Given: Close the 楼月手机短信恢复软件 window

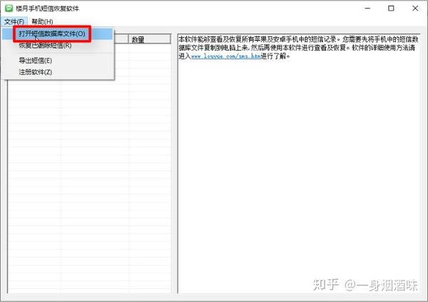Looking at the screenshot, I should (415, 8).
